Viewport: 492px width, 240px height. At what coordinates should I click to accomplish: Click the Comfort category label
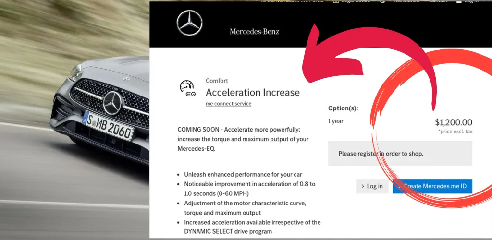click(217, 81)
